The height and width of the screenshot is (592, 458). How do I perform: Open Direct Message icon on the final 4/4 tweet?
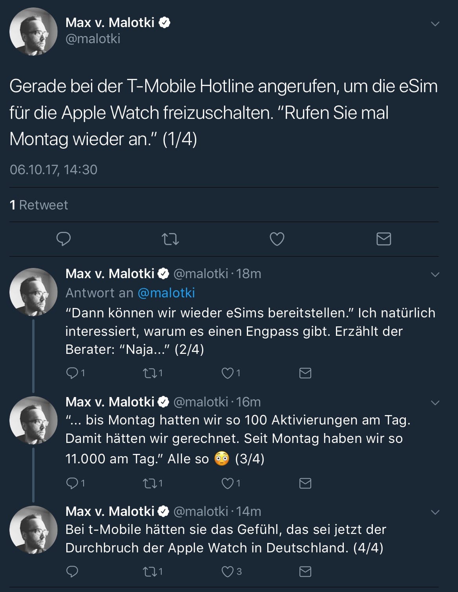pyautogui.click(x=306, y=573)
